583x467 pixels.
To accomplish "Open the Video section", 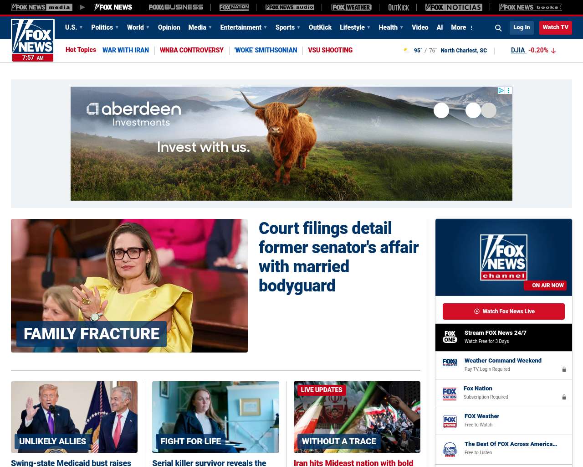I will tap(420, 27).
